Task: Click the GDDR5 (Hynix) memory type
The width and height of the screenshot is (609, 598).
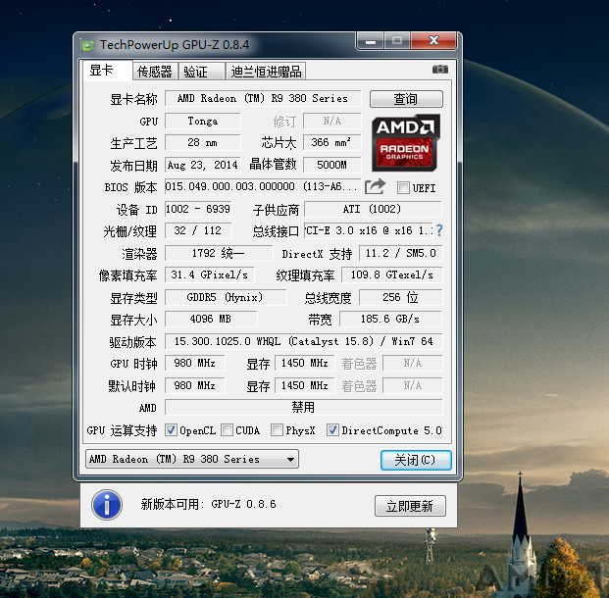Action: [226, 297]
